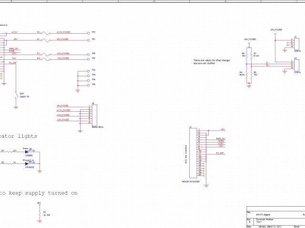Screen dimensions: 305x228
Task: Select test point TP1 on +5V_FUSED
Action: tap(88, 40)
